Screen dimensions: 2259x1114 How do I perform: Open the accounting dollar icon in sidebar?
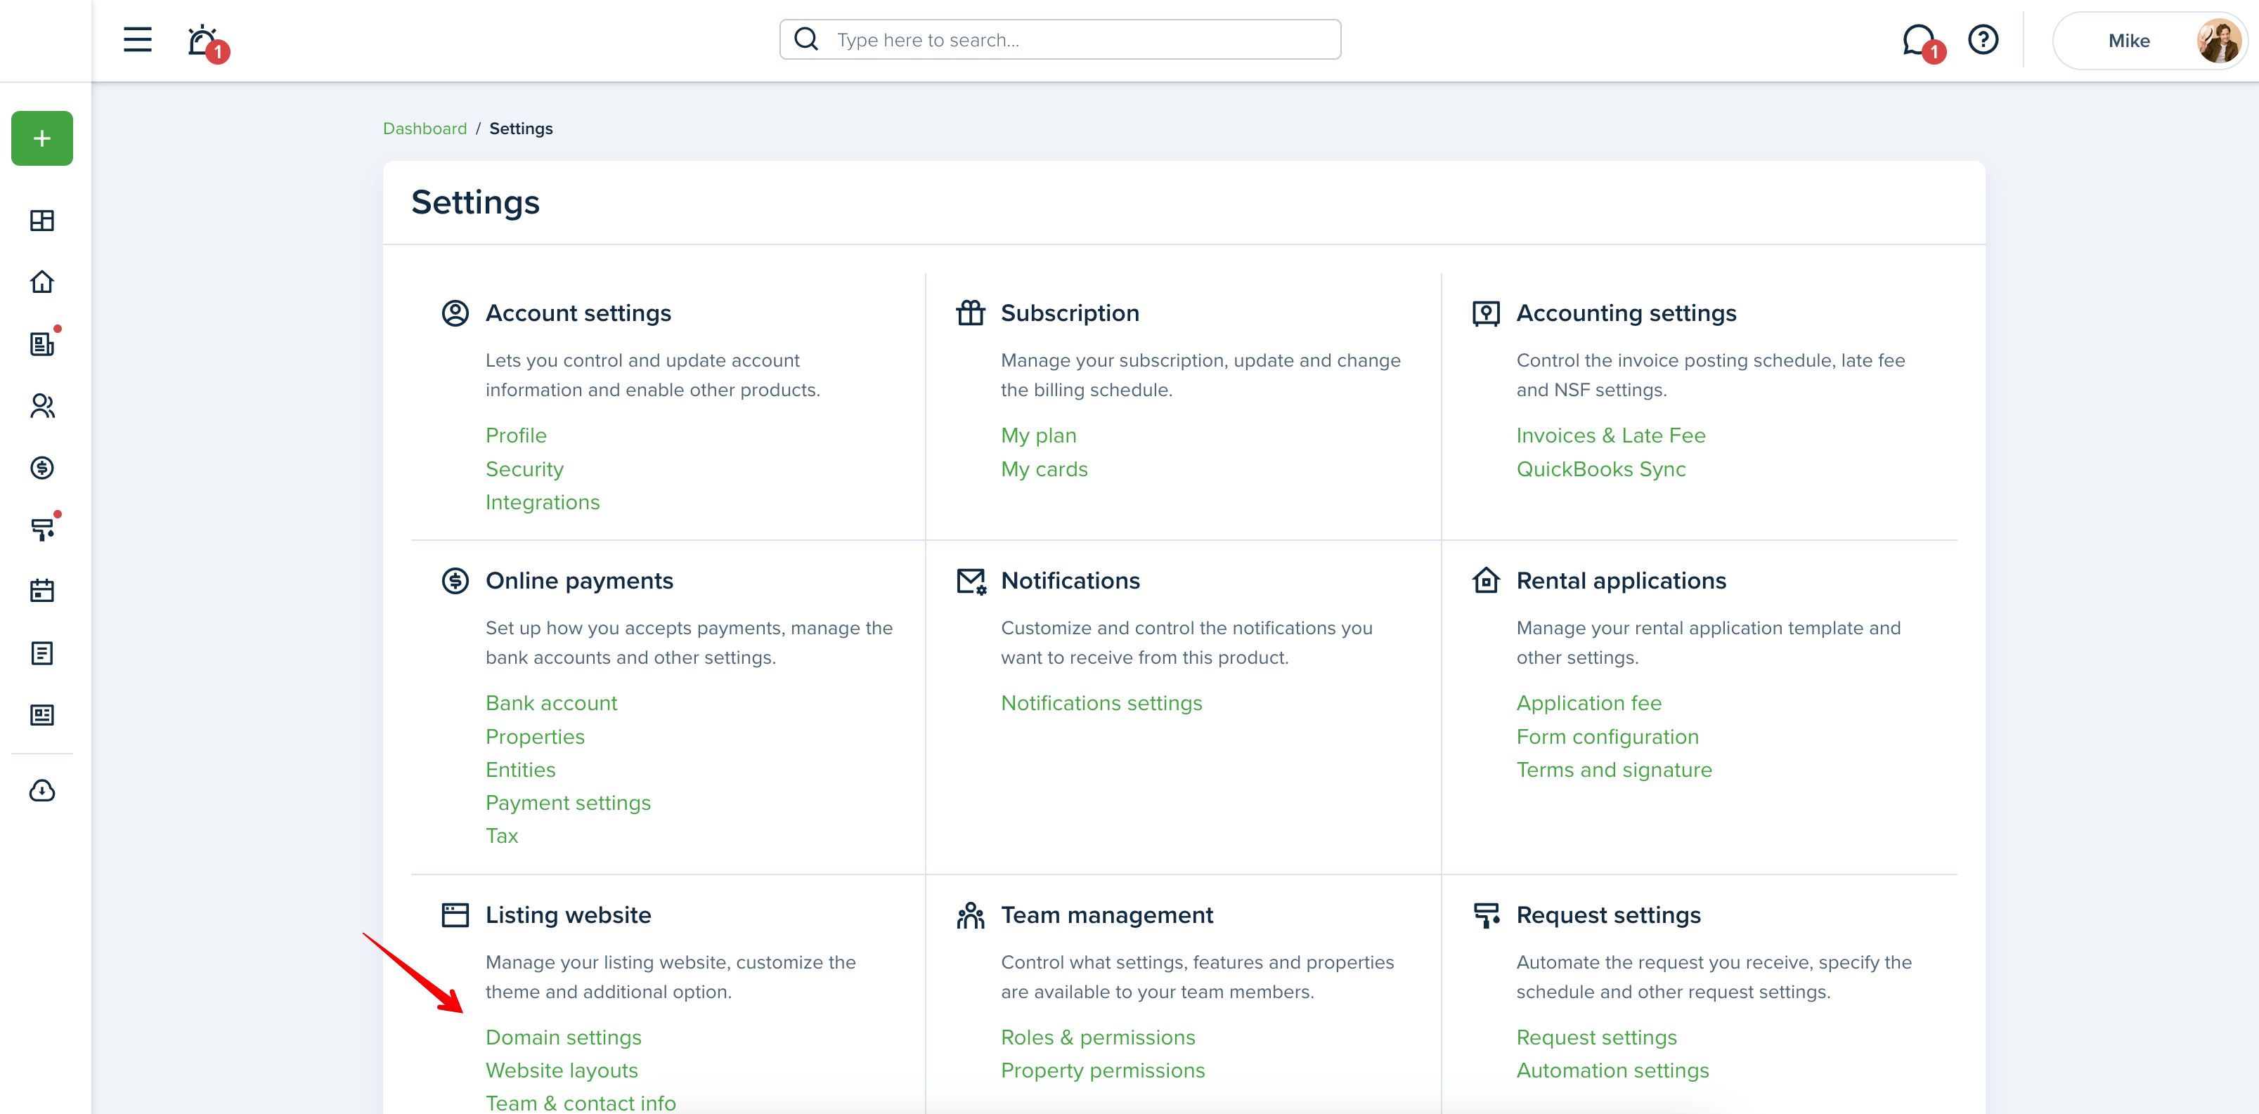pos(42,468)
